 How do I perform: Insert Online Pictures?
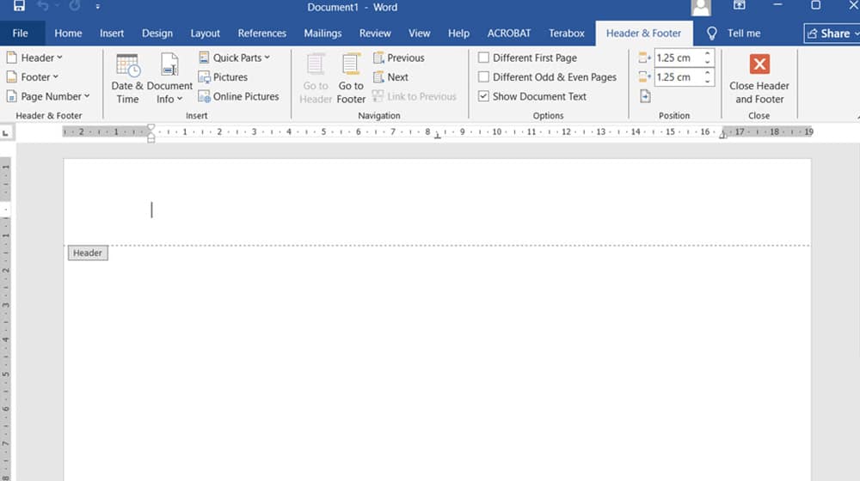(x=238, y=96)
